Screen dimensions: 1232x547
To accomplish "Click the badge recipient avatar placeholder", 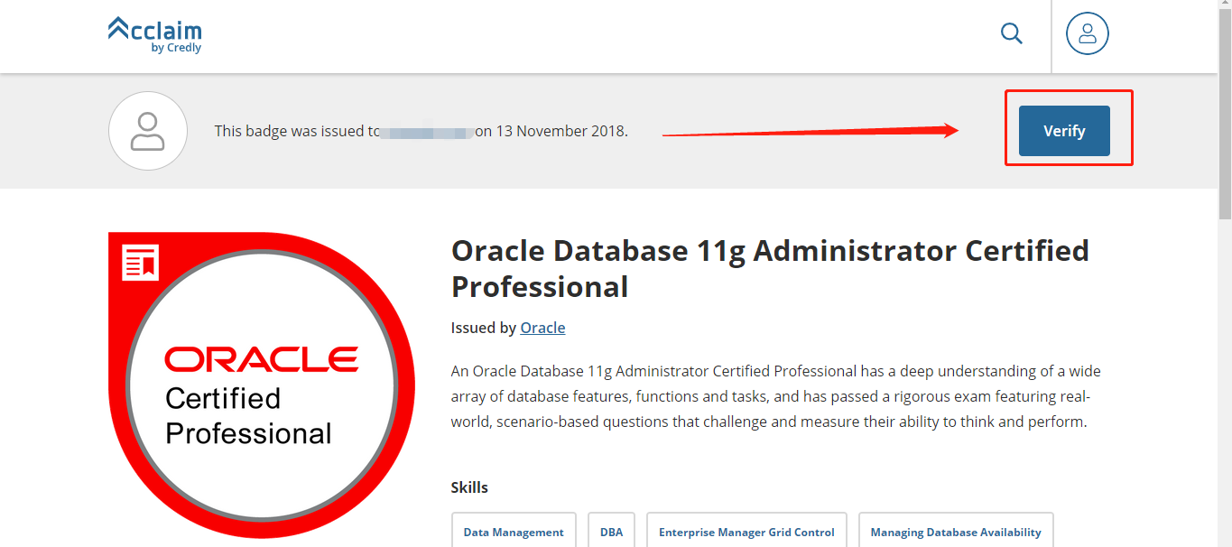I will click(148, 131).
